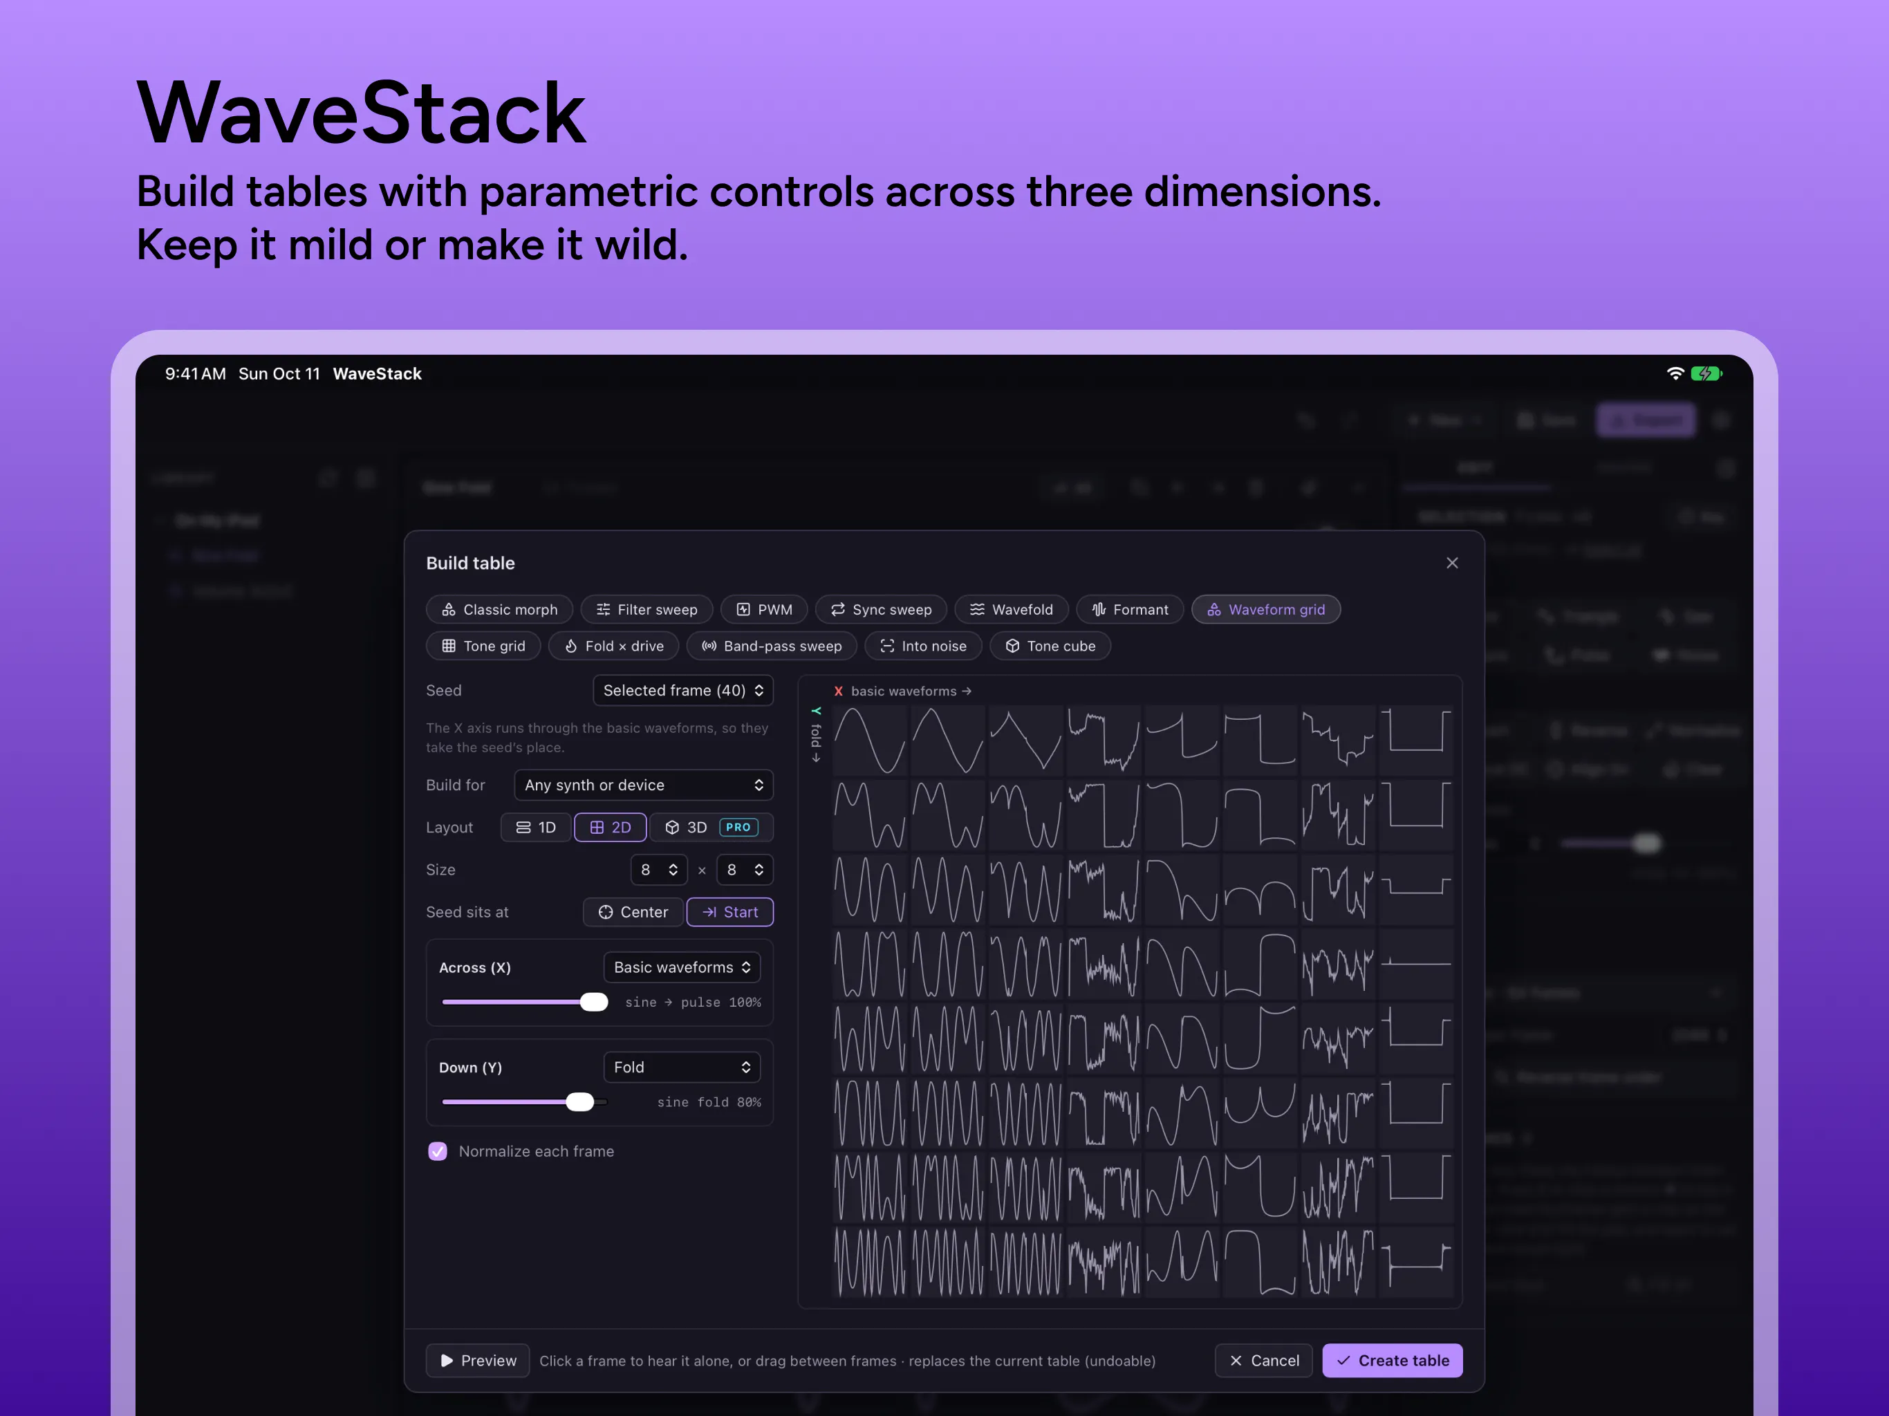Screen dimensions: 1889x1416
Task: Select the Formant preset
Action: [1130, 609]
